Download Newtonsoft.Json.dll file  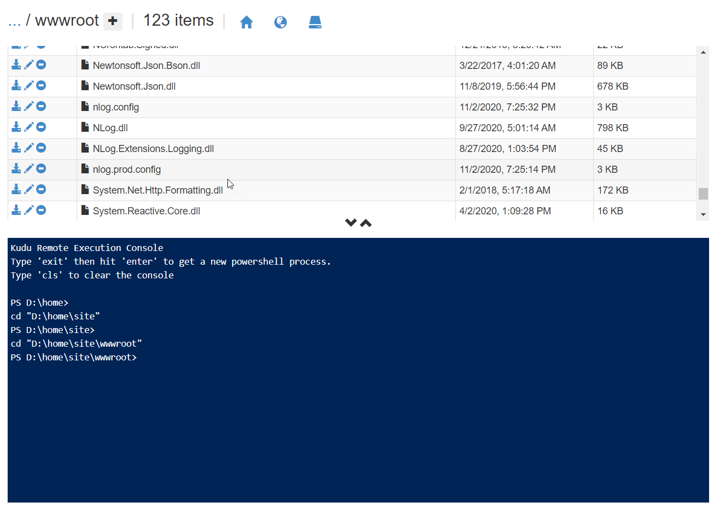tap(16, 85)
